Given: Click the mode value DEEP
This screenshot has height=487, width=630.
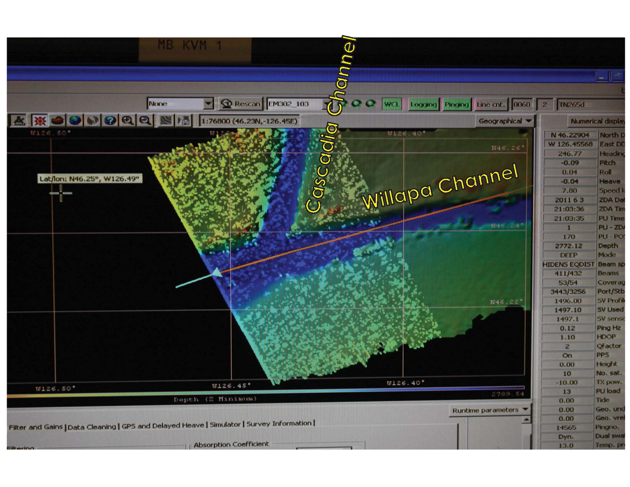Looking at the screenshot, I should [x=569, y=255].
